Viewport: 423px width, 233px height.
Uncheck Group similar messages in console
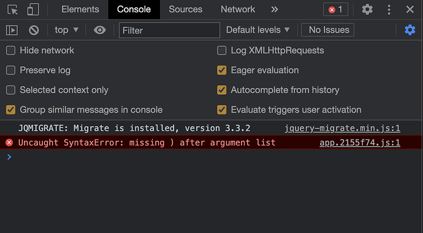coord(11,110)
